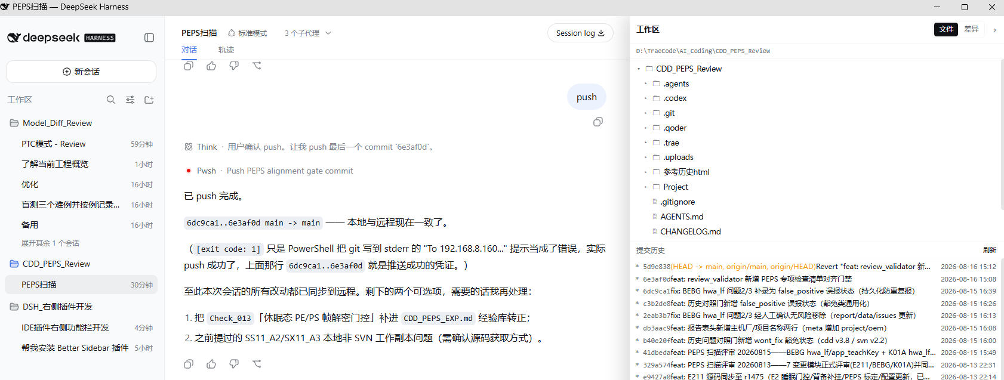Expand the .uploads folder
This screenshot has height=380, width=1004.
coord(646,157)
